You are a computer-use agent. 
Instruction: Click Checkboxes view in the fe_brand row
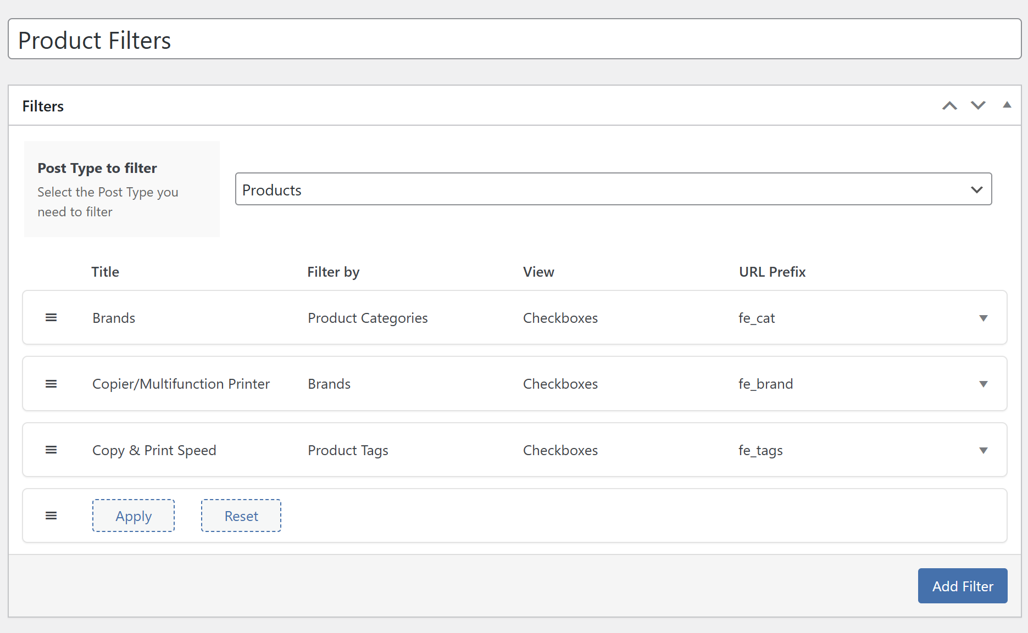point(560,384)
